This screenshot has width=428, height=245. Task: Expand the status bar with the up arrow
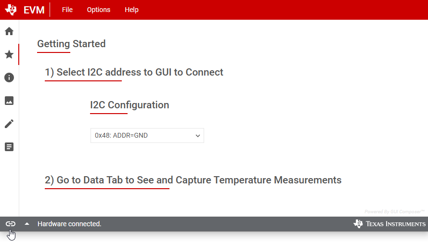coord(27,224)
